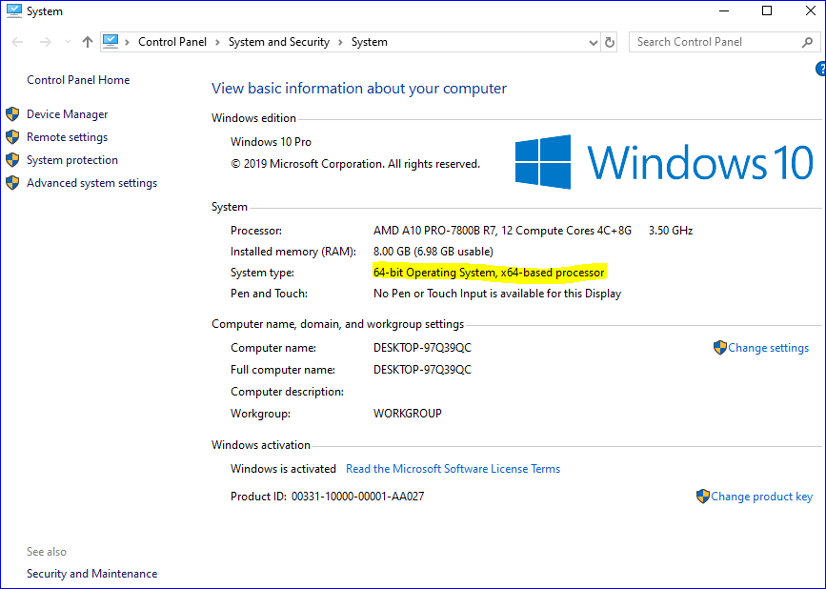Open Advanced system settings
Image resolution: width=826 pixels, height=589 pixels.
pos(91,183)
